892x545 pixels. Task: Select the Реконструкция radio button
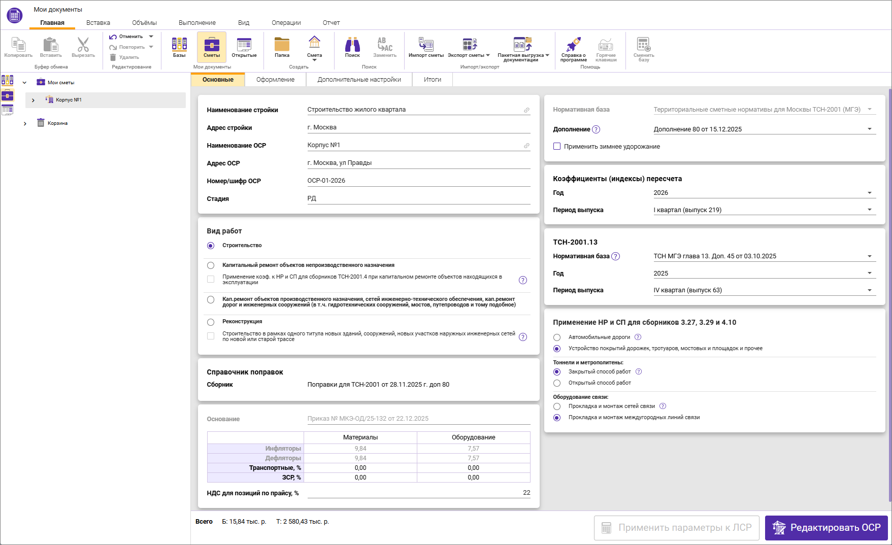click(211, 322)
